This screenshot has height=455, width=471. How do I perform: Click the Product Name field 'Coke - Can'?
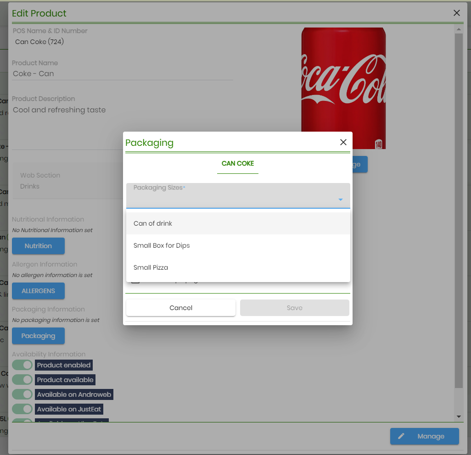(122, 74)
